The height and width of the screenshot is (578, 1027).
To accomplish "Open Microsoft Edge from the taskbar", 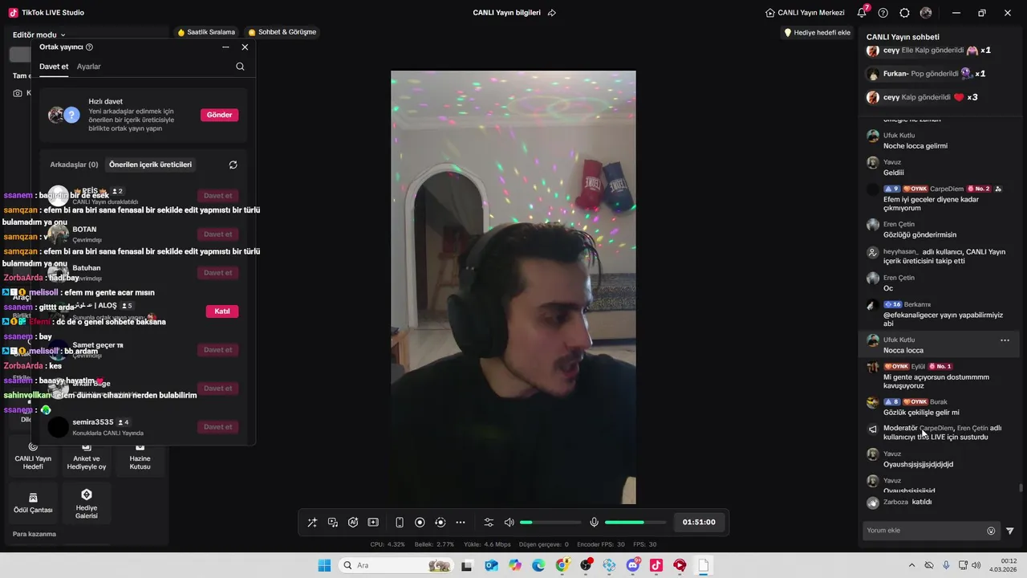I will 538,565.
